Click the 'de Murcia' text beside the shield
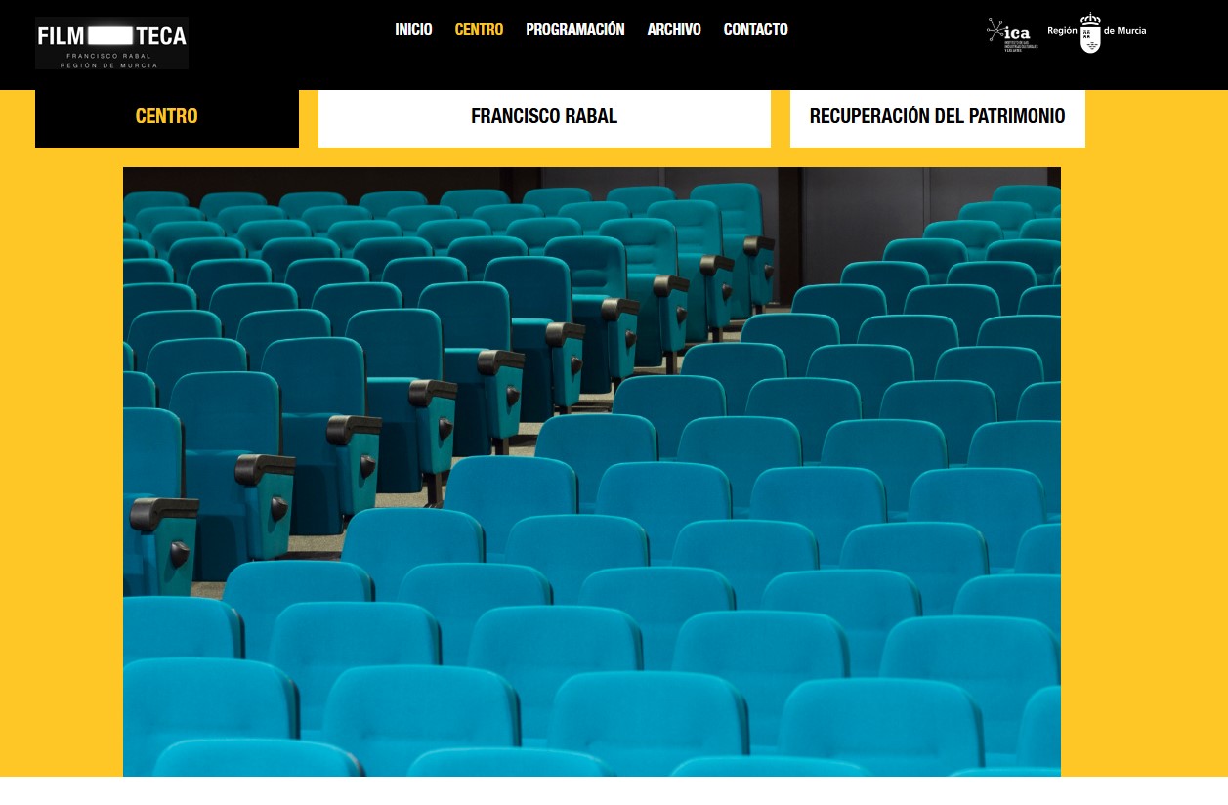The image size is (1228, 805). [x=1124, y=31]
